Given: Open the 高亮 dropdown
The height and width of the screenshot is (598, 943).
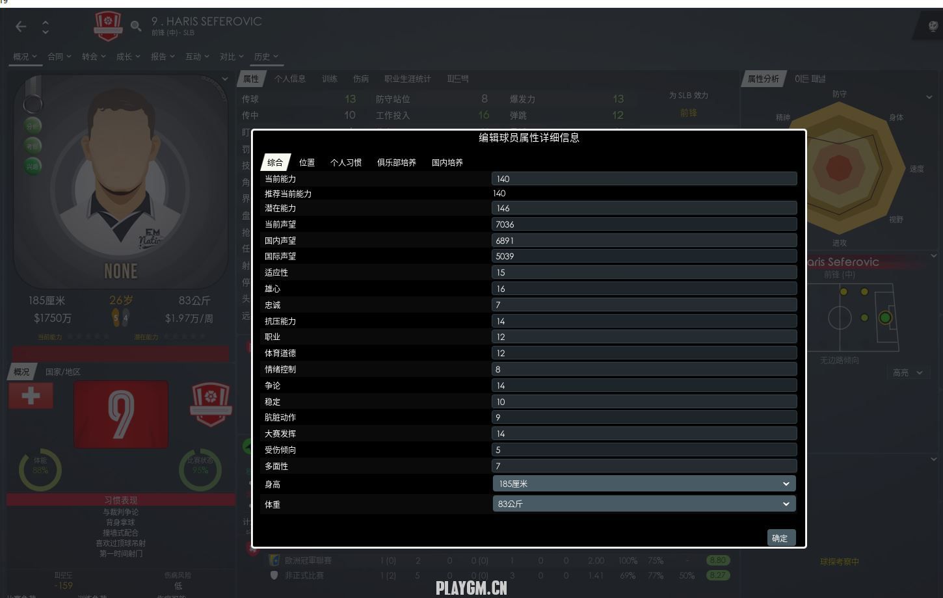Looking at the screenshot, I should (907, 372).
